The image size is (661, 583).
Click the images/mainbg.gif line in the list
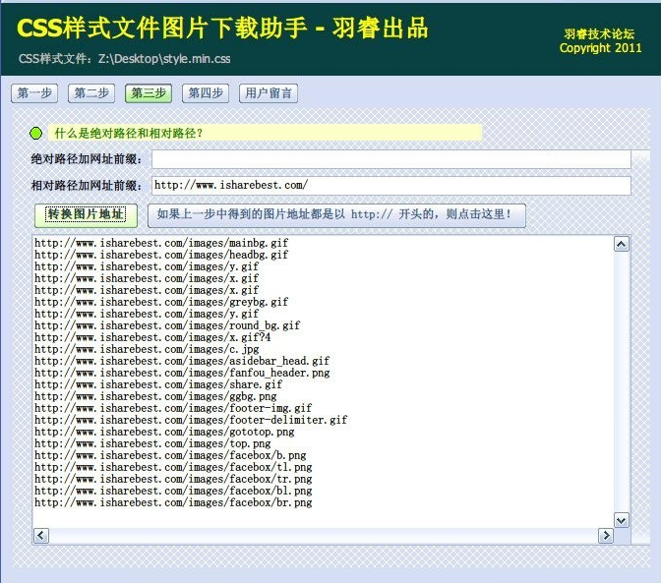161,243
